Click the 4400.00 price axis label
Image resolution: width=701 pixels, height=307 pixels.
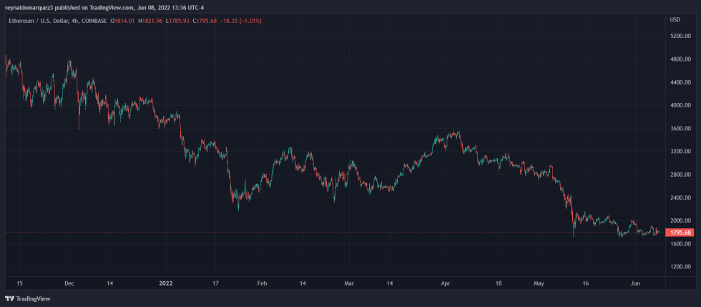(x=680, y=82)
